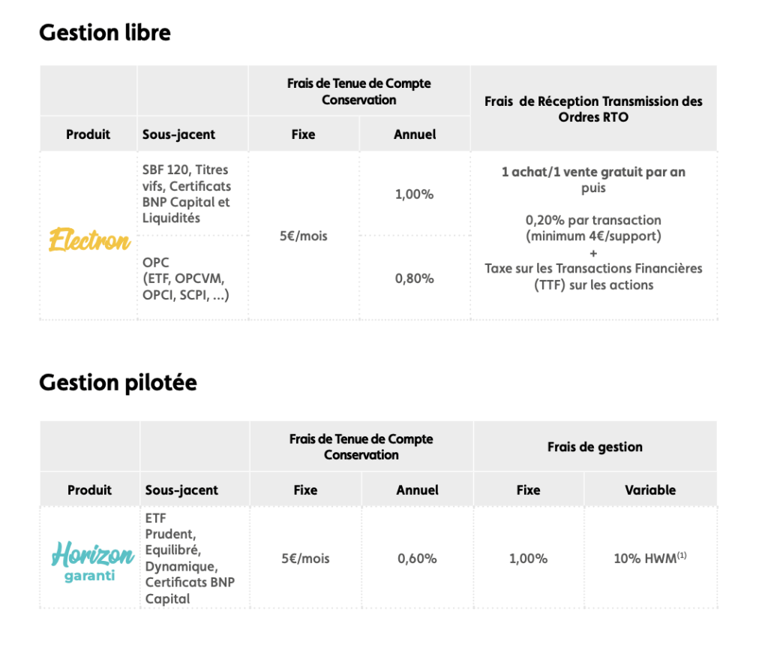Screen dimensions: 768x648
Task: Select the Gestion pilotée heading
Action: (118, 383)
